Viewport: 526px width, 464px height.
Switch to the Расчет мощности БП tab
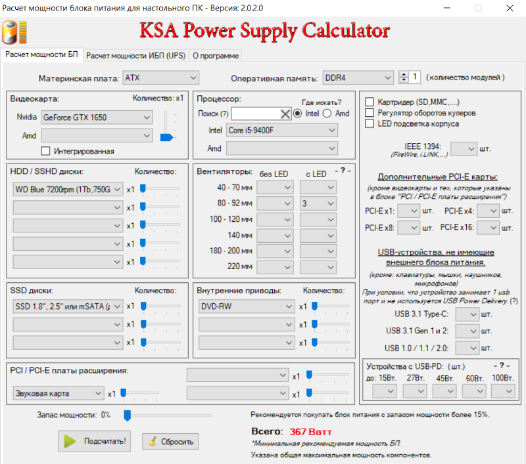tap(41, 54)
